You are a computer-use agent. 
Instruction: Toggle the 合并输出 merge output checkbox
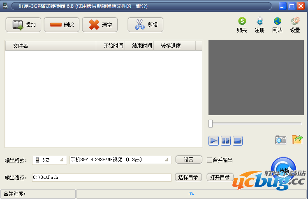[x=209, y=160]
